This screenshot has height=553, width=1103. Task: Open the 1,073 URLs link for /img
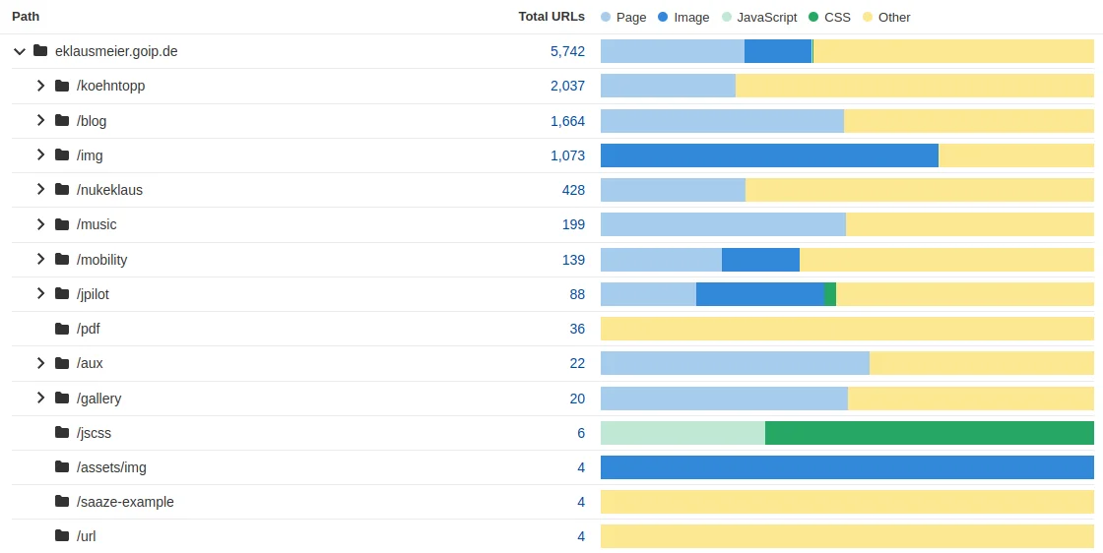(x=567, y=155)
